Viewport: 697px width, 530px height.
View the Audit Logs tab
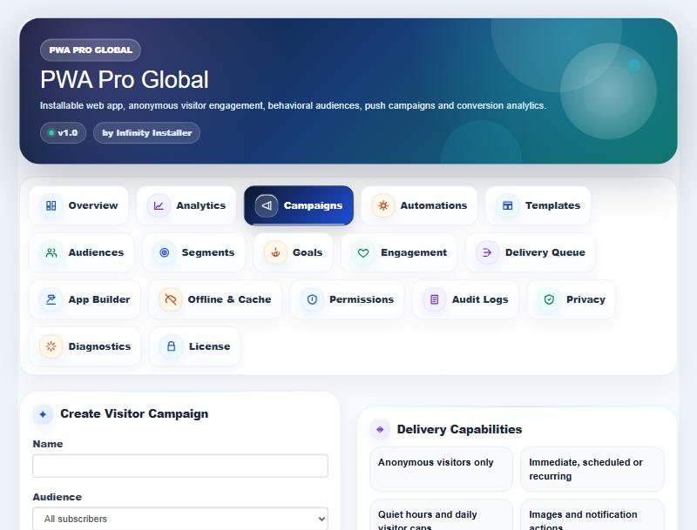coord(465,299)
